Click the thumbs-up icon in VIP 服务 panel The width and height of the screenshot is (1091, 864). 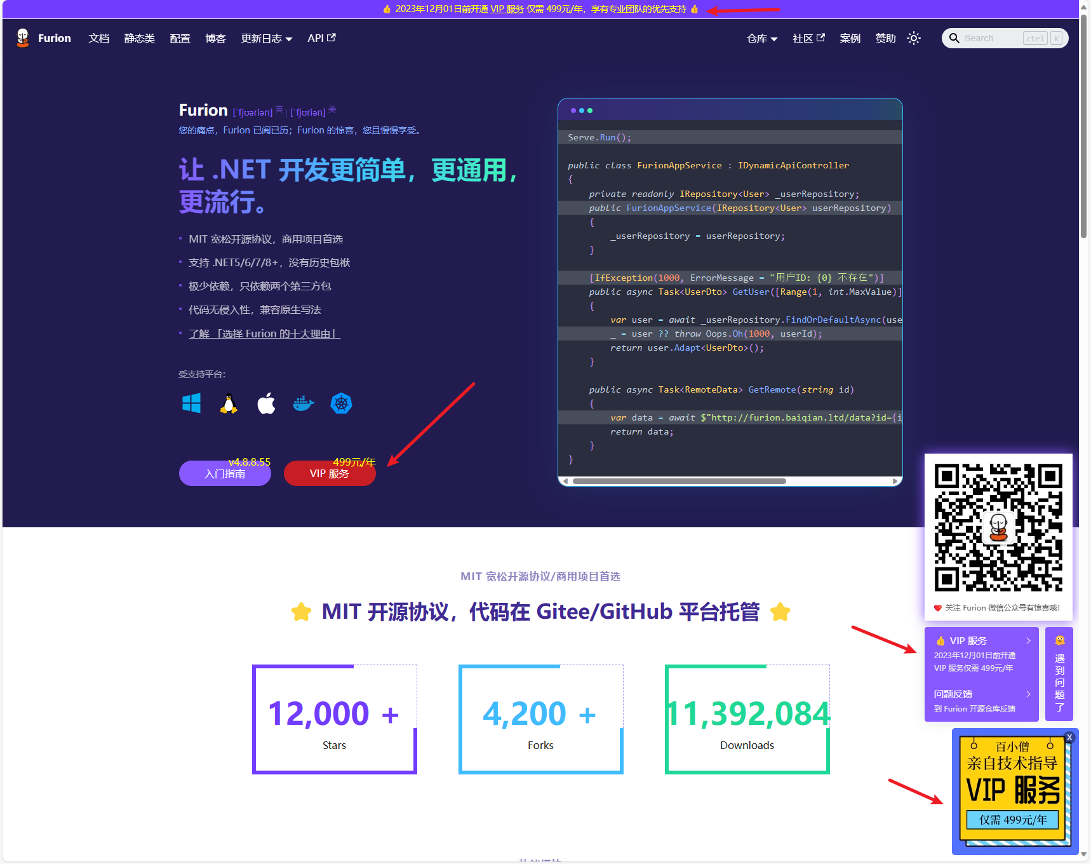pos(940,641)
